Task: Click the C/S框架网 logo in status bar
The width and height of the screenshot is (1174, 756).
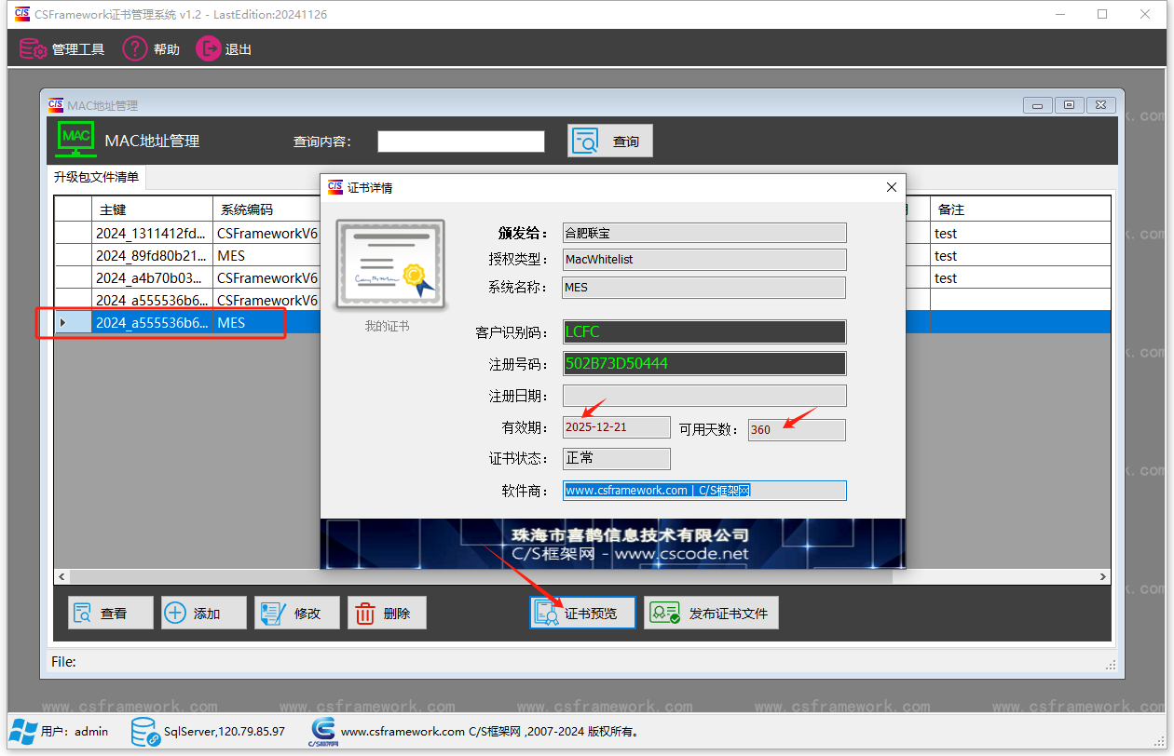Action: pos(322,732)
